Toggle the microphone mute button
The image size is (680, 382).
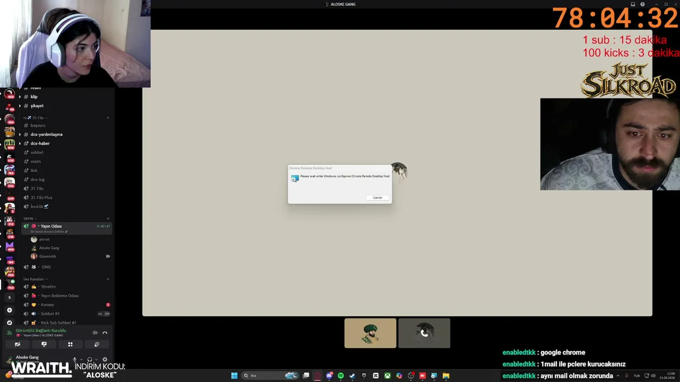pyautogui.click(x=74, y=360)
